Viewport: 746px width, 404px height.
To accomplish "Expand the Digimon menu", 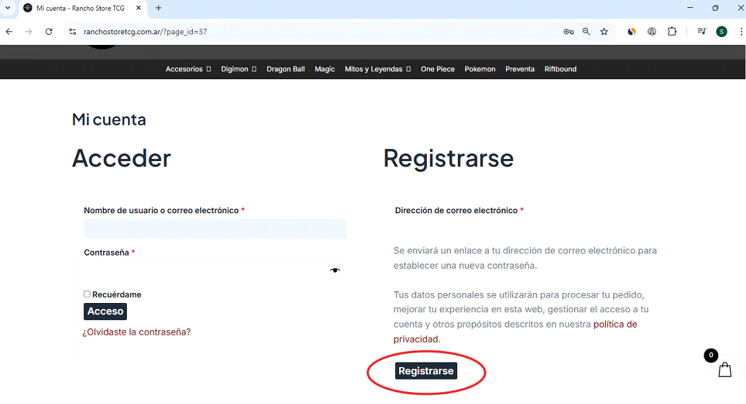I will coord(239,69).
